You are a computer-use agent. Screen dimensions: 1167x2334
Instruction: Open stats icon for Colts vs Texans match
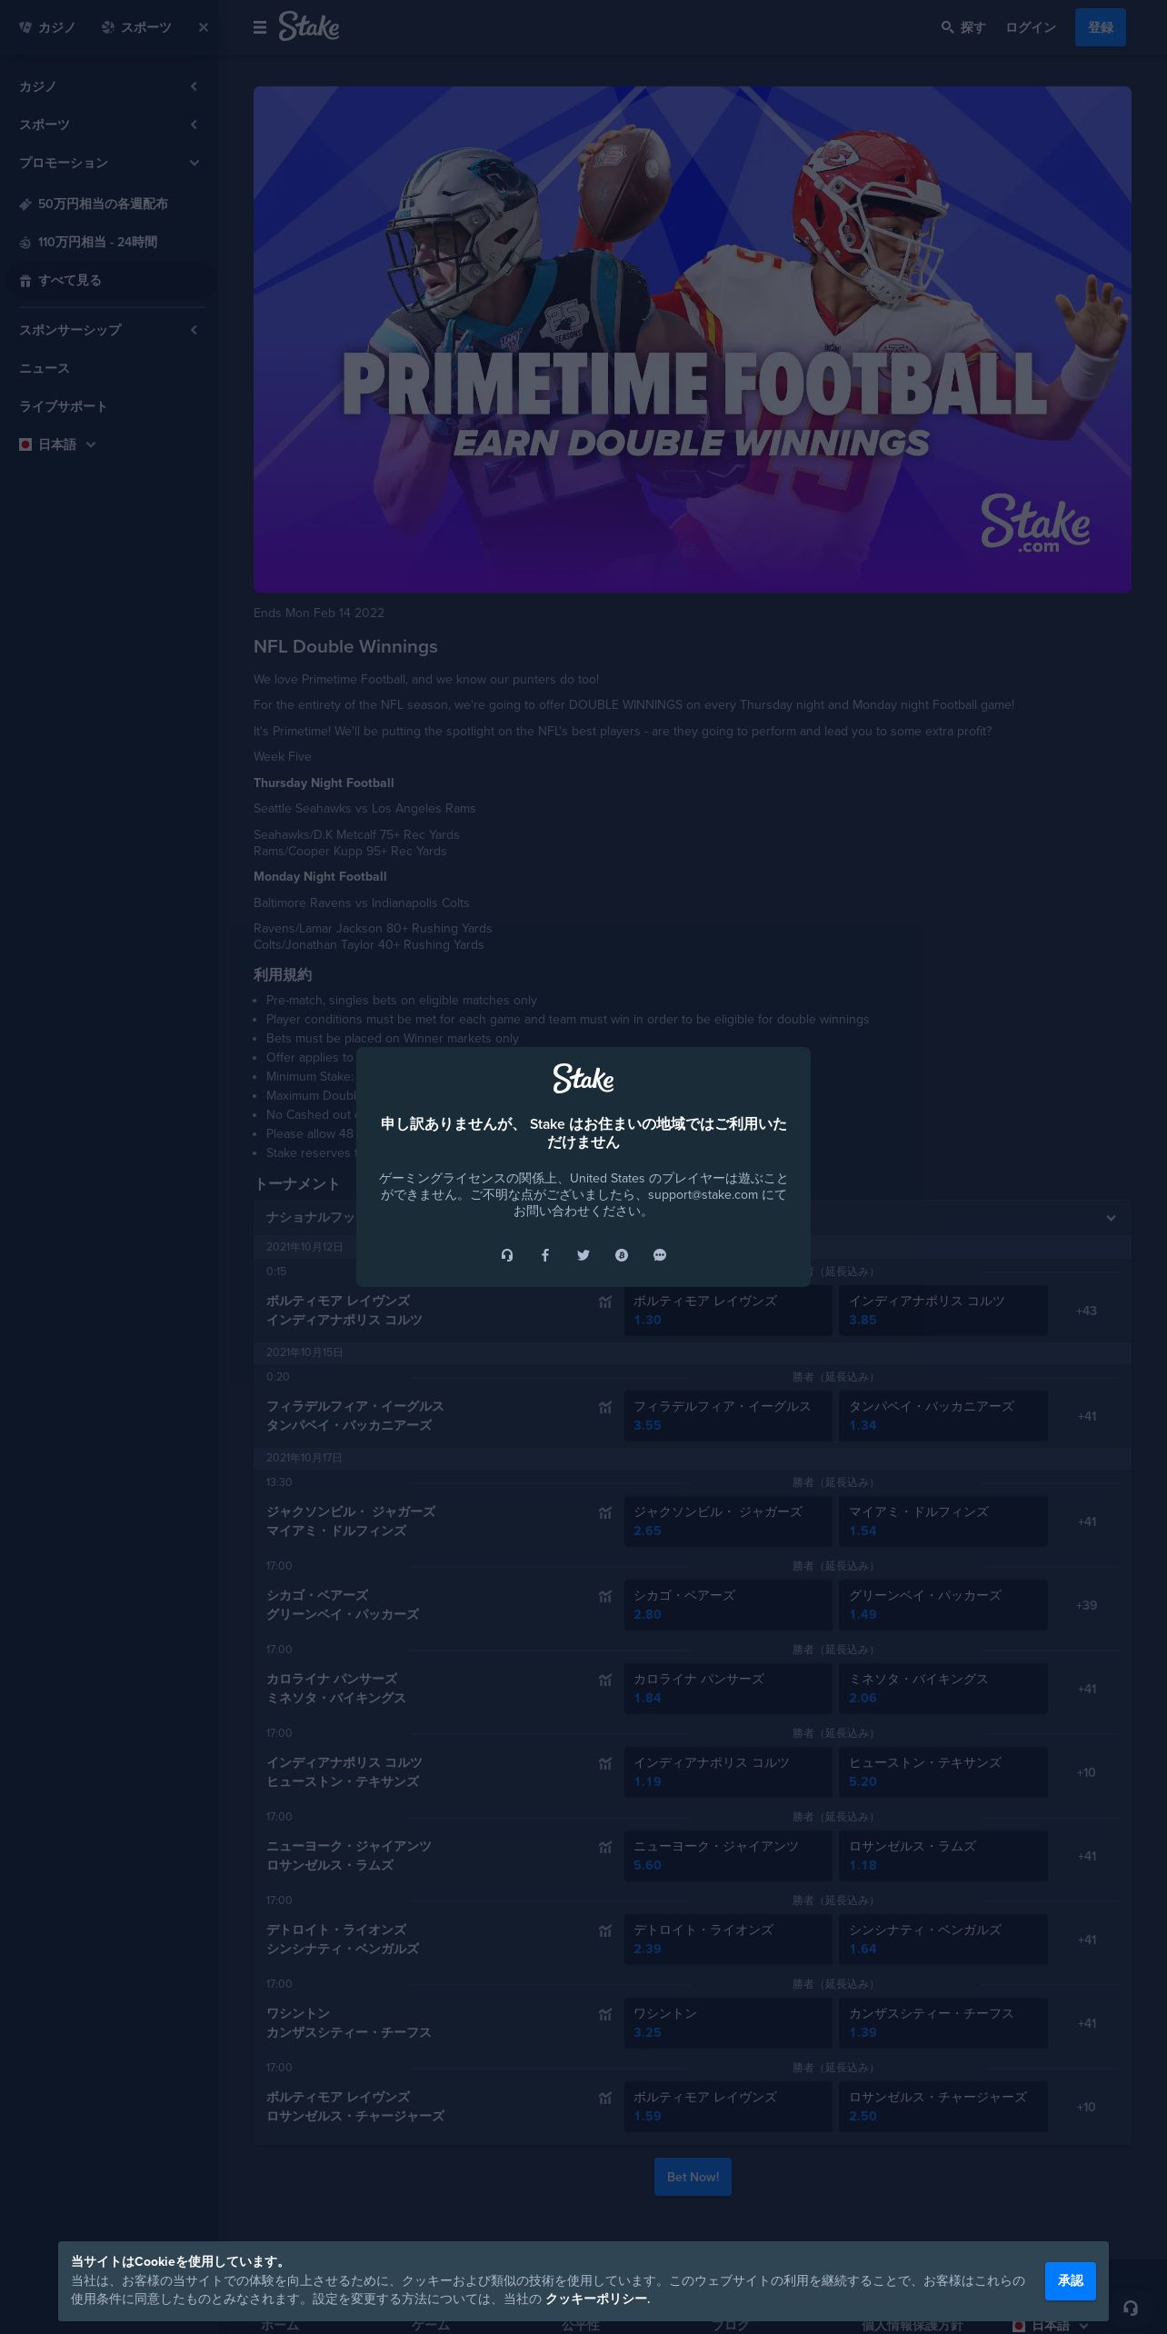[605, 1764]
